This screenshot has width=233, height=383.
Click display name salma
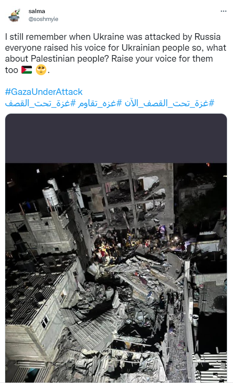coord(37,11)
